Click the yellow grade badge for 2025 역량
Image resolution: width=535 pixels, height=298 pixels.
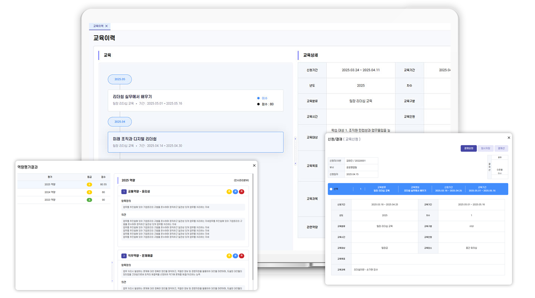tap(89, 184)
